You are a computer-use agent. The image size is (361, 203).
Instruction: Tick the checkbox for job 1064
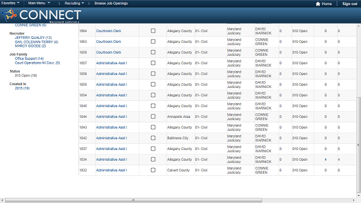[153, 31]
